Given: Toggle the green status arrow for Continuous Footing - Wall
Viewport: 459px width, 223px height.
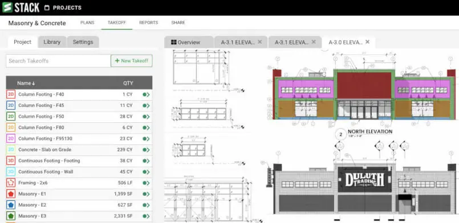Looking at the screenshot, I should [x=146, y=172].
